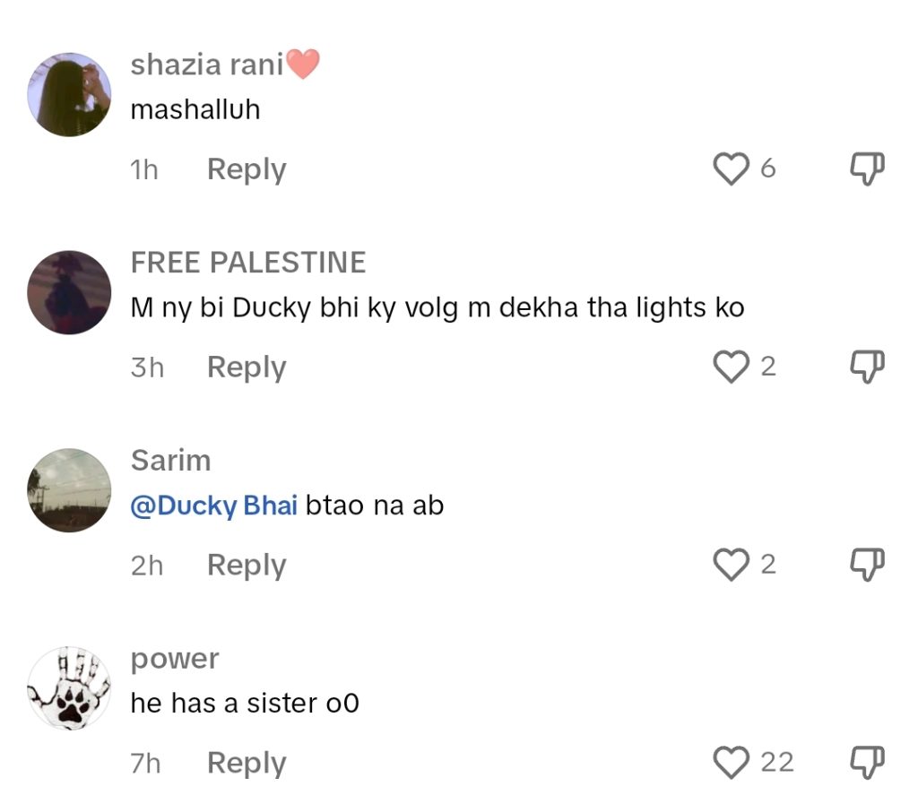Tap the username Sarim

[170, 461]
